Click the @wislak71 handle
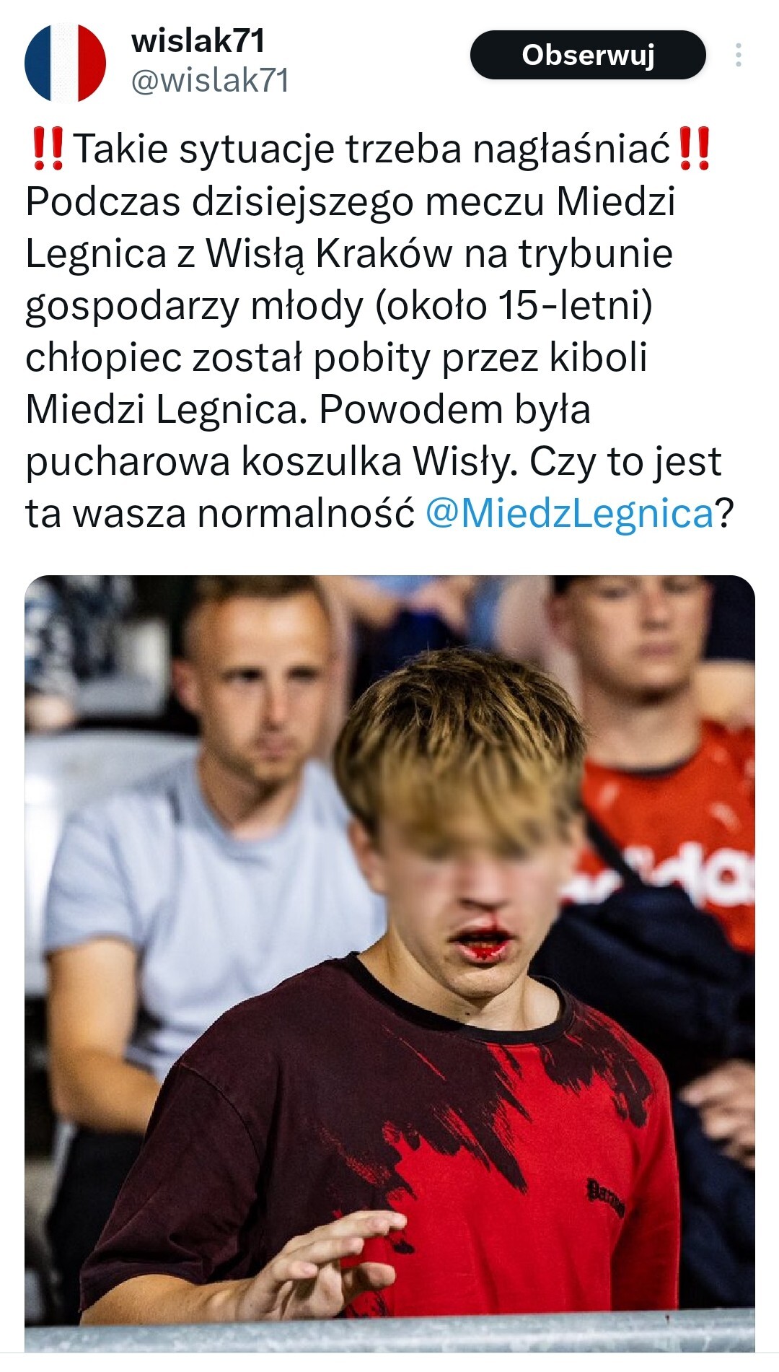779x1372 pixels. [210, 80]
